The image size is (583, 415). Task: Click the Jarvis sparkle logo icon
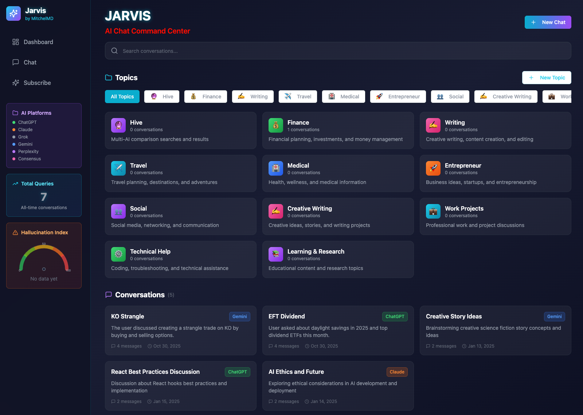[x=13, y=13]
